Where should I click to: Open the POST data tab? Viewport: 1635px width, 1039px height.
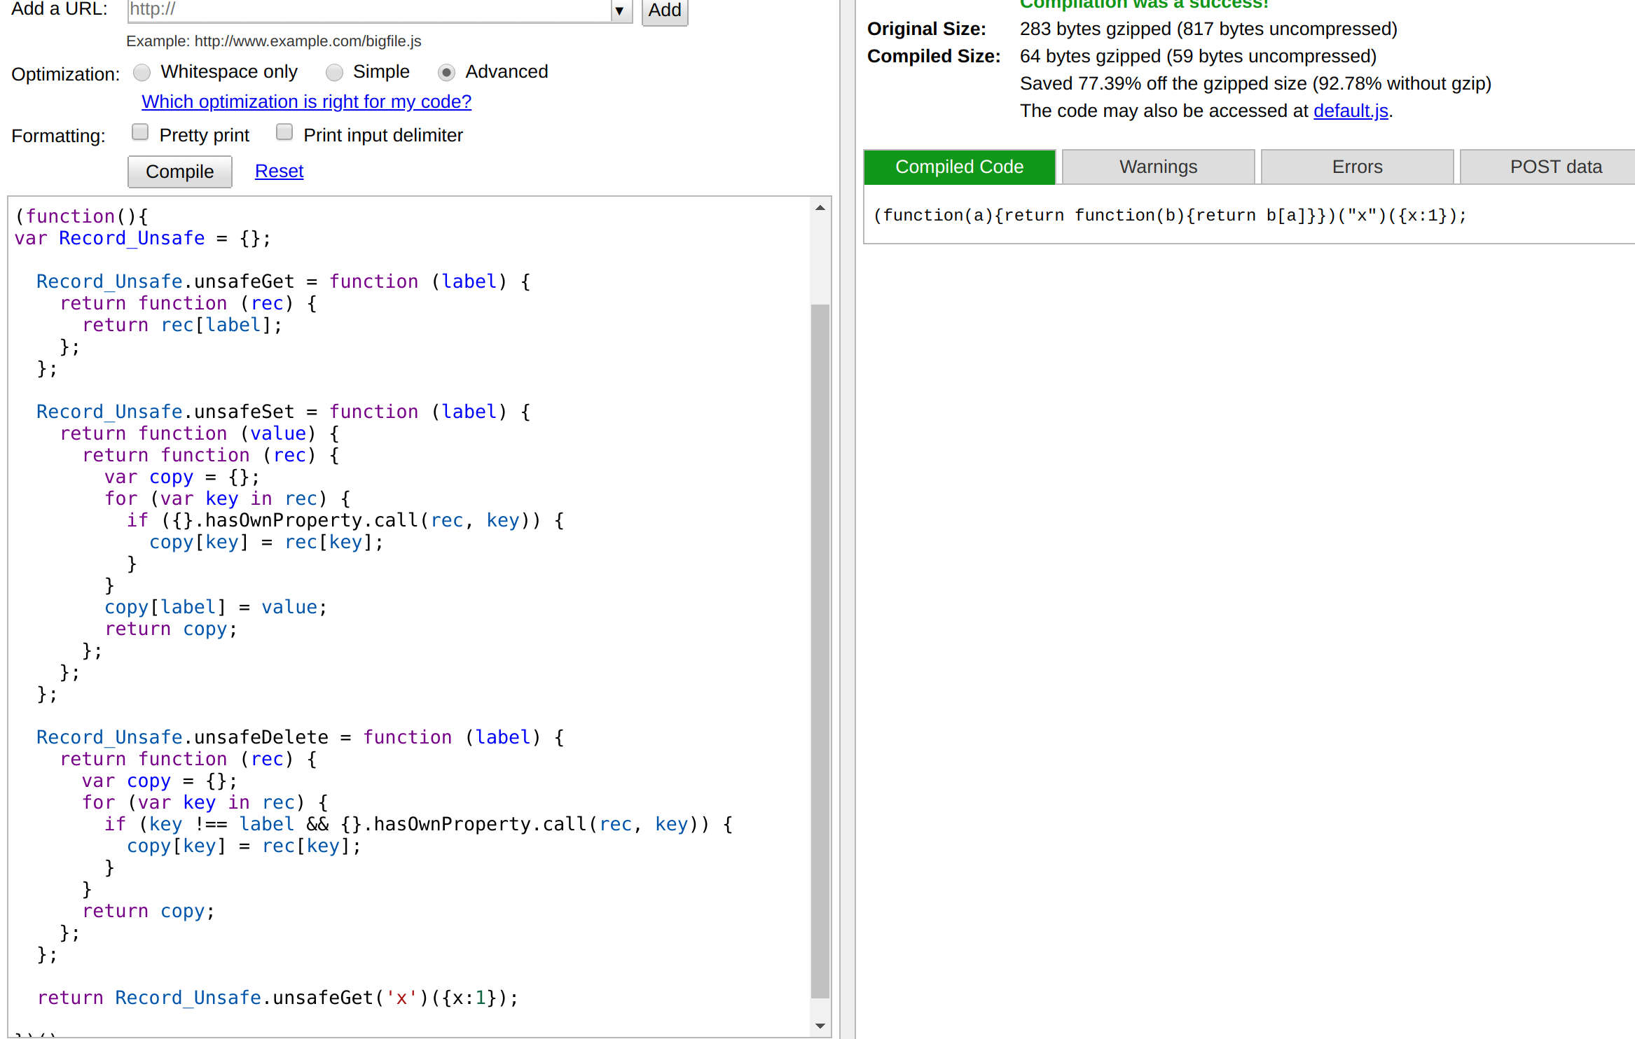1555,167
